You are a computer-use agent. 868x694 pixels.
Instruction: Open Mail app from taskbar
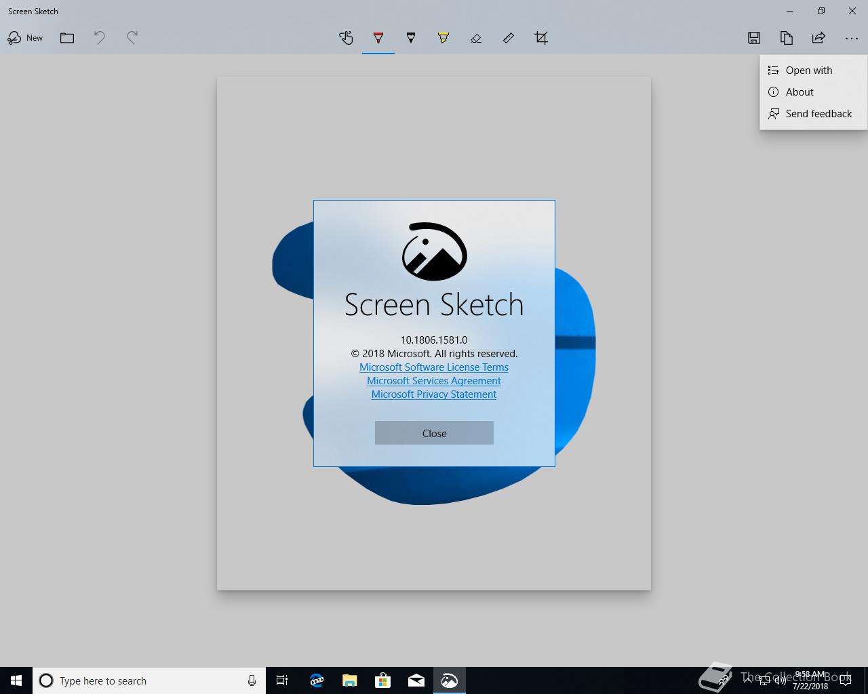click(416, 680)
